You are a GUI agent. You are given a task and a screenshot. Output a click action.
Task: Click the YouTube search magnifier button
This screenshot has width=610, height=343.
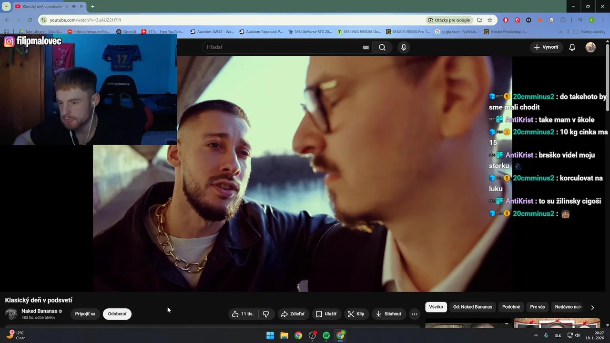[382, 47]
